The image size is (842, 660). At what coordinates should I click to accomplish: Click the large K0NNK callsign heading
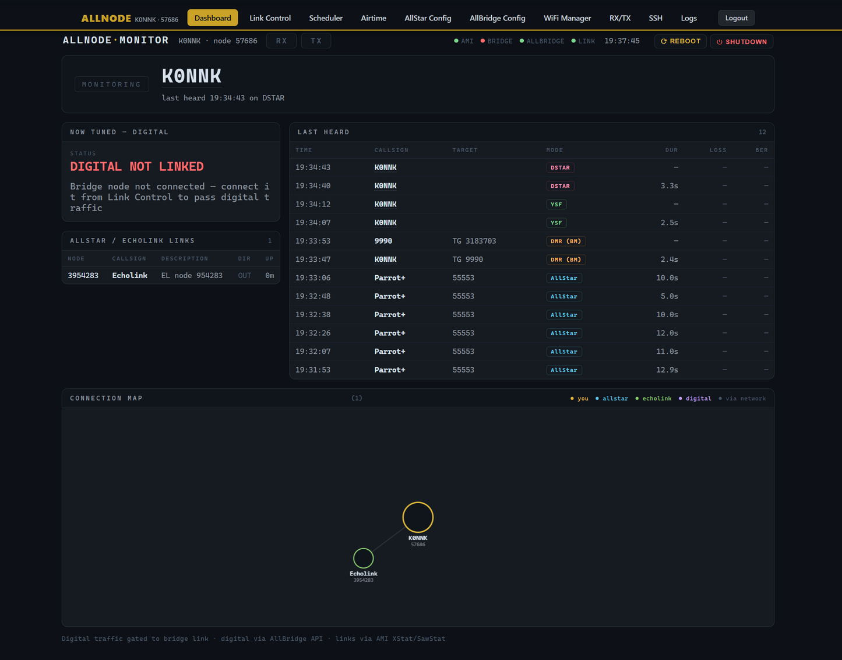pos(192,76)
